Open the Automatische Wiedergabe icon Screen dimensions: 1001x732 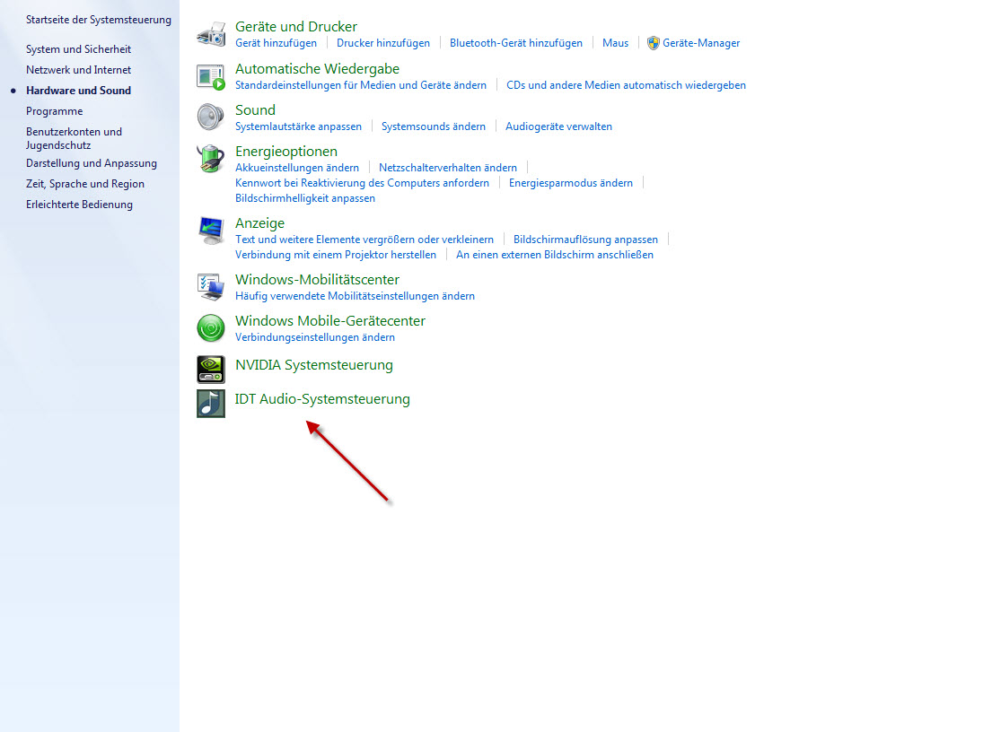click(x=211, y=76)
